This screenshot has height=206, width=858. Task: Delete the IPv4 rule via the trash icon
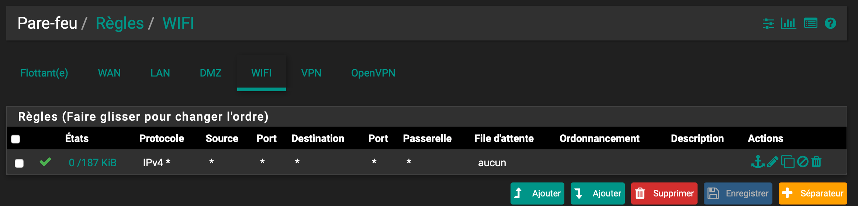(x=816, y=162)
